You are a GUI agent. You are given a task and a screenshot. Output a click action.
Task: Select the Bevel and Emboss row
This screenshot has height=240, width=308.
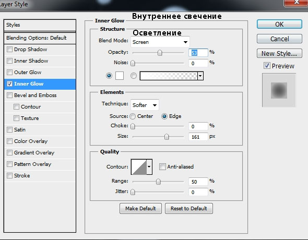pyautogui.click(x=40, y=95)
